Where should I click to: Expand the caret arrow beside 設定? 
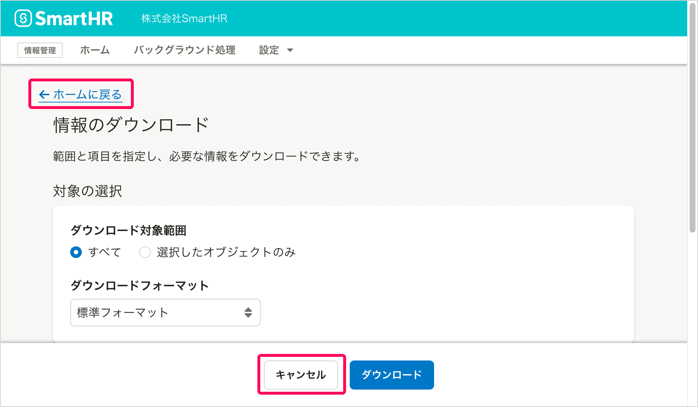pos(290,50)
